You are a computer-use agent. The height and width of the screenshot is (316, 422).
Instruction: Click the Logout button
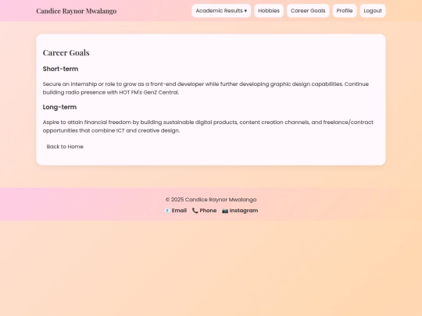(373, 11)
